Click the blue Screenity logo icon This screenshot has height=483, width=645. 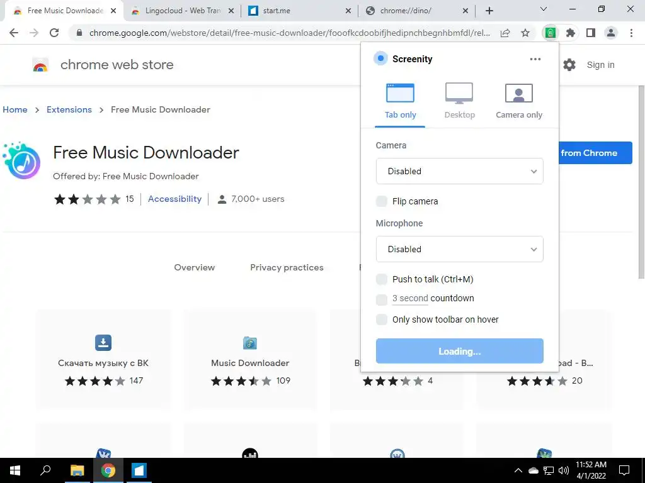[380, 58]
